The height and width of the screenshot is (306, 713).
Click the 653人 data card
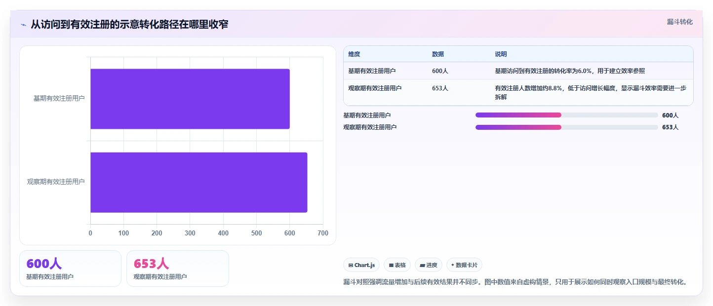coord(178,268)
